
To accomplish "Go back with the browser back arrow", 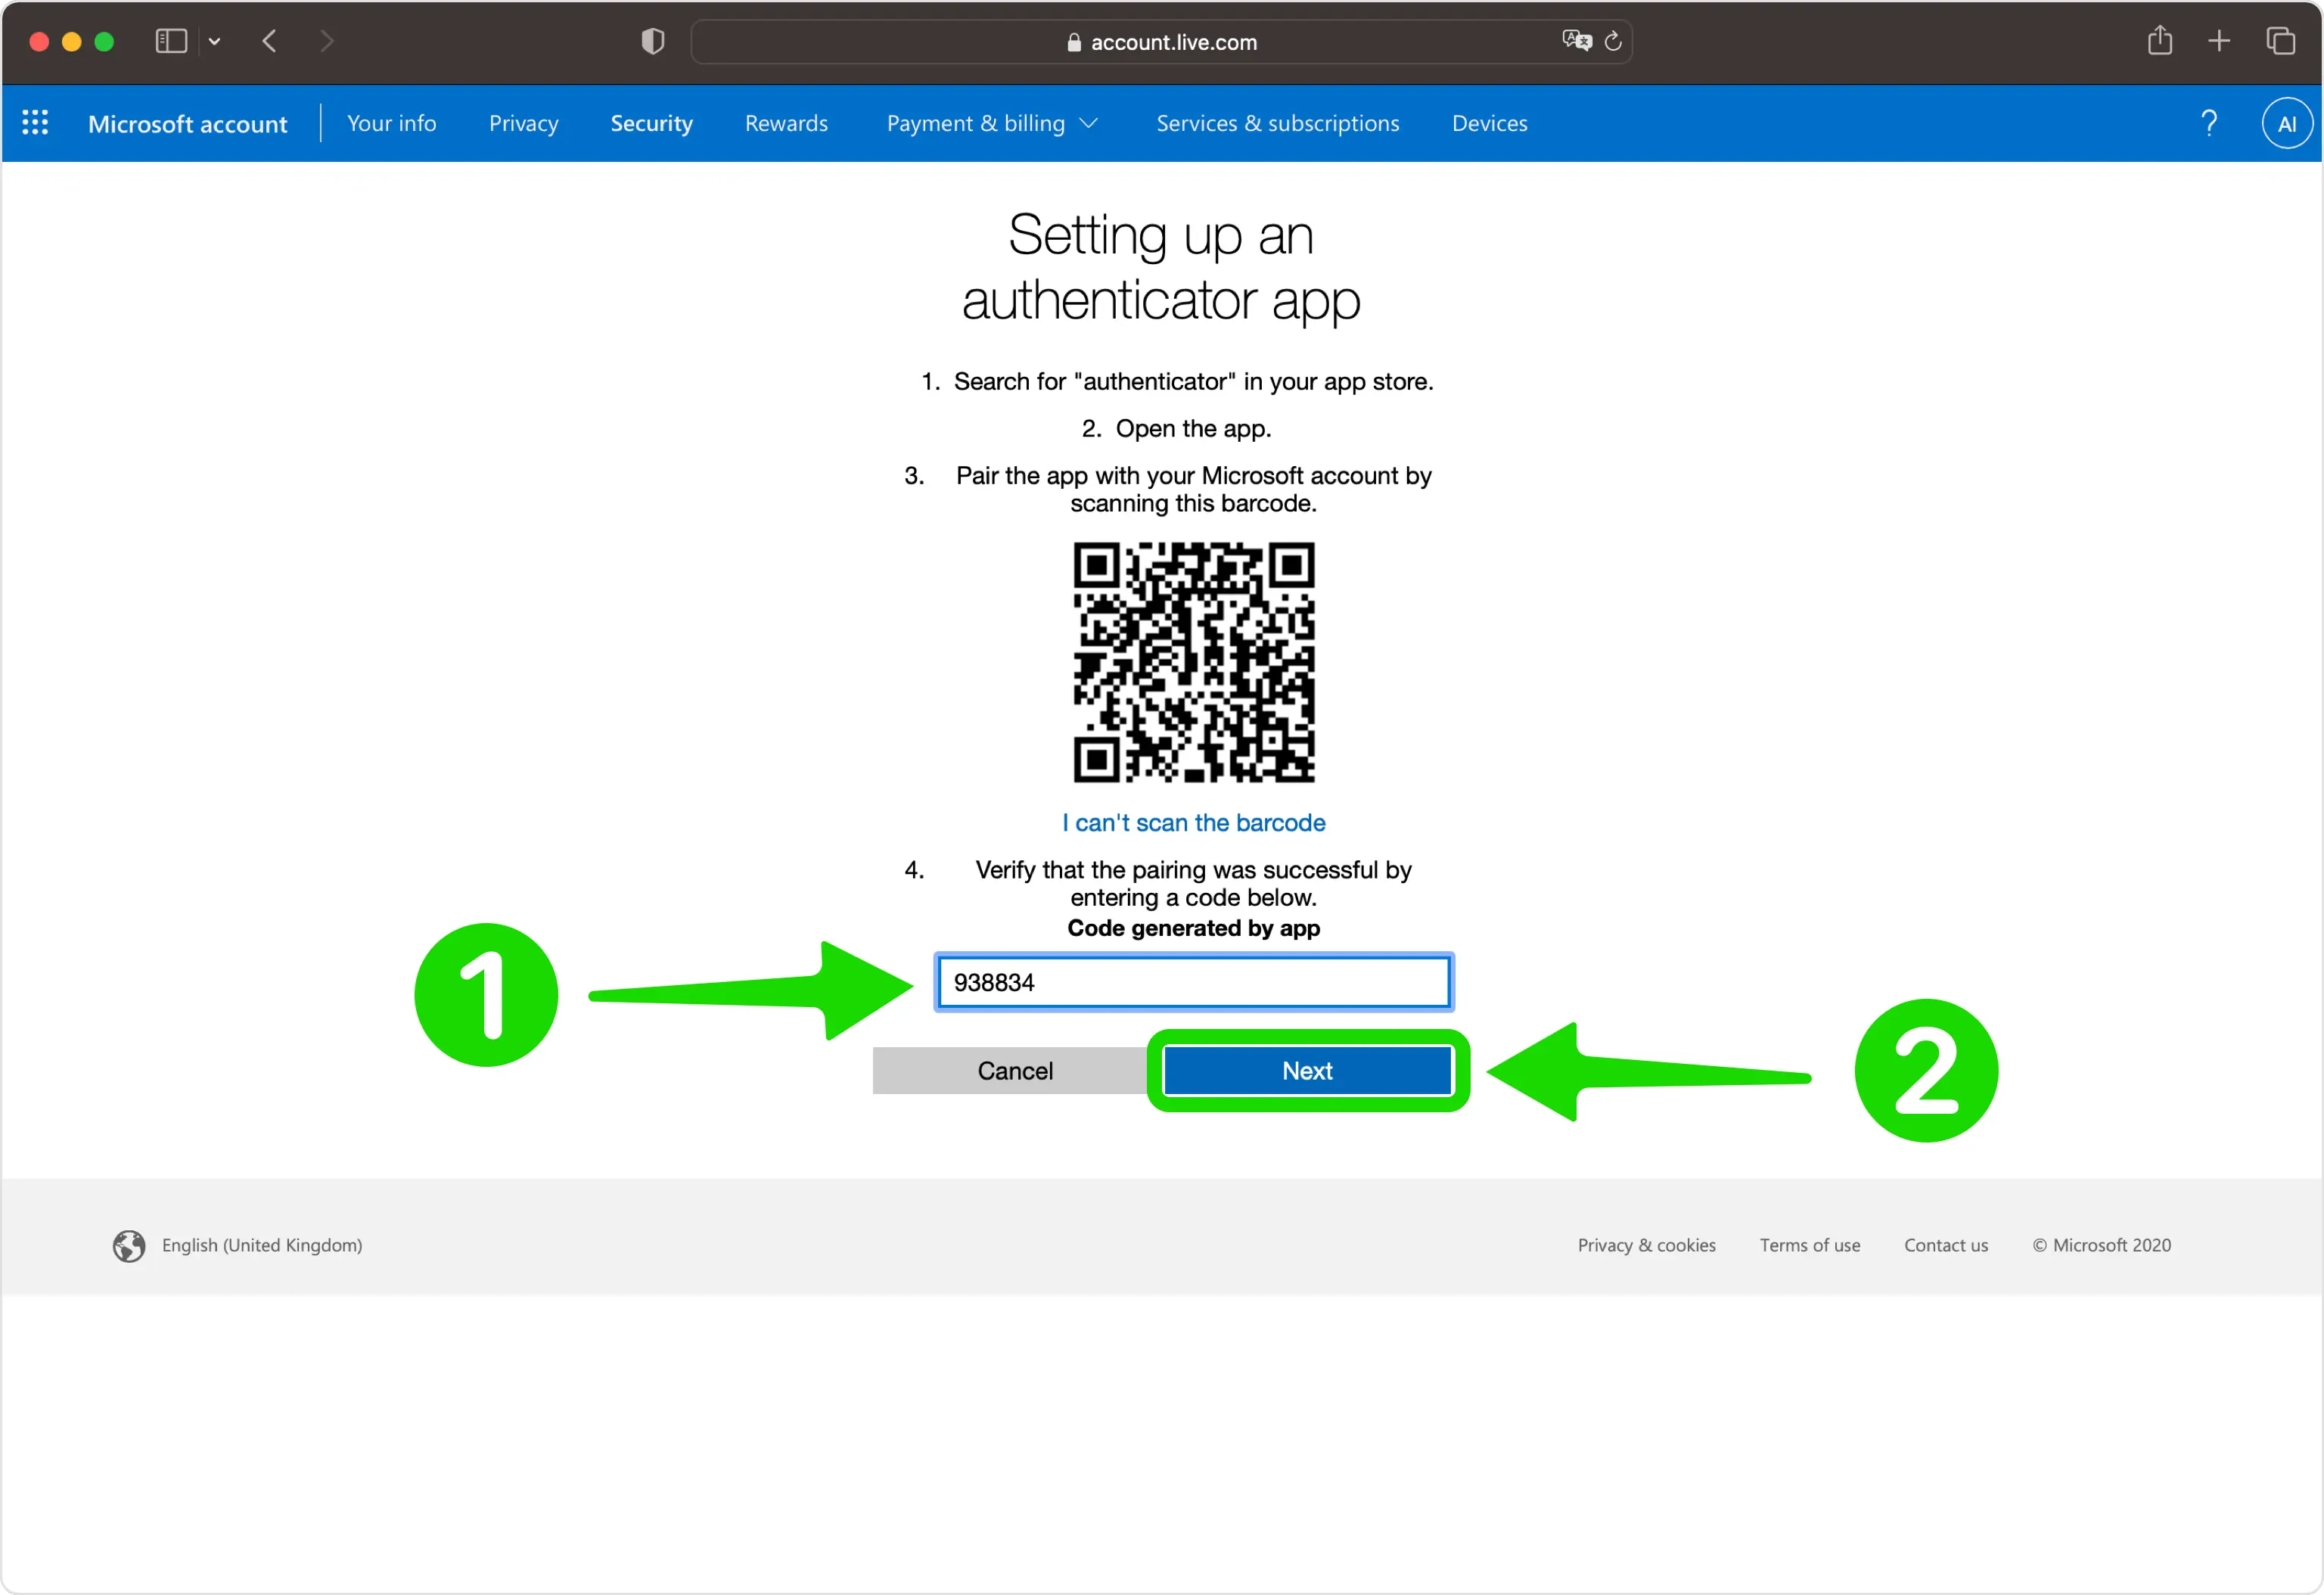I will click(269, 41).
